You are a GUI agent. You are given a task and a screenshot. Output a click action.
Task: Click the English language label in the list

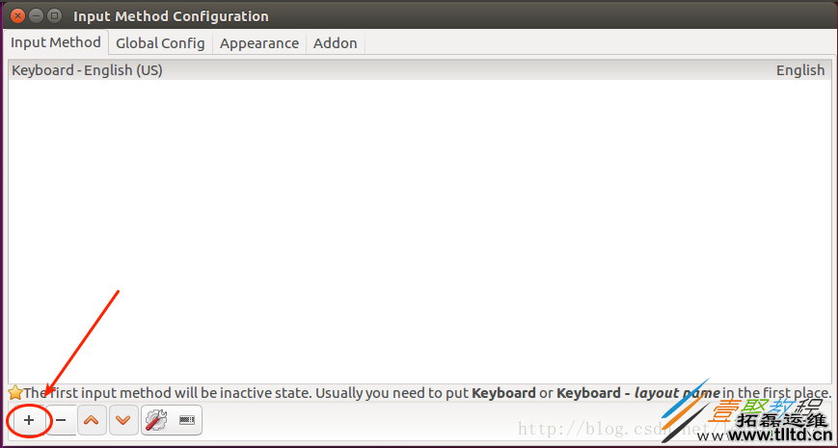click(800, 70)
